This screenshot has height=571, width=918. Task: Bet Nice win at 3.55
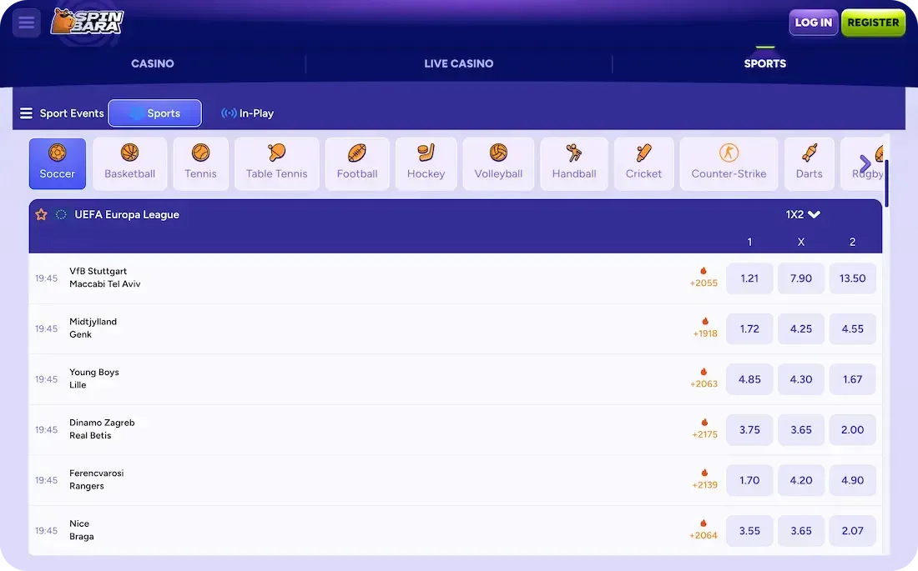749,531
